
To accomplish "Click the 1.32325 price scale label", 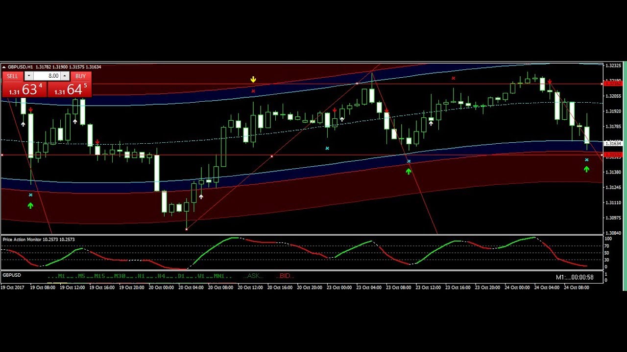I will tap(614, 66).
